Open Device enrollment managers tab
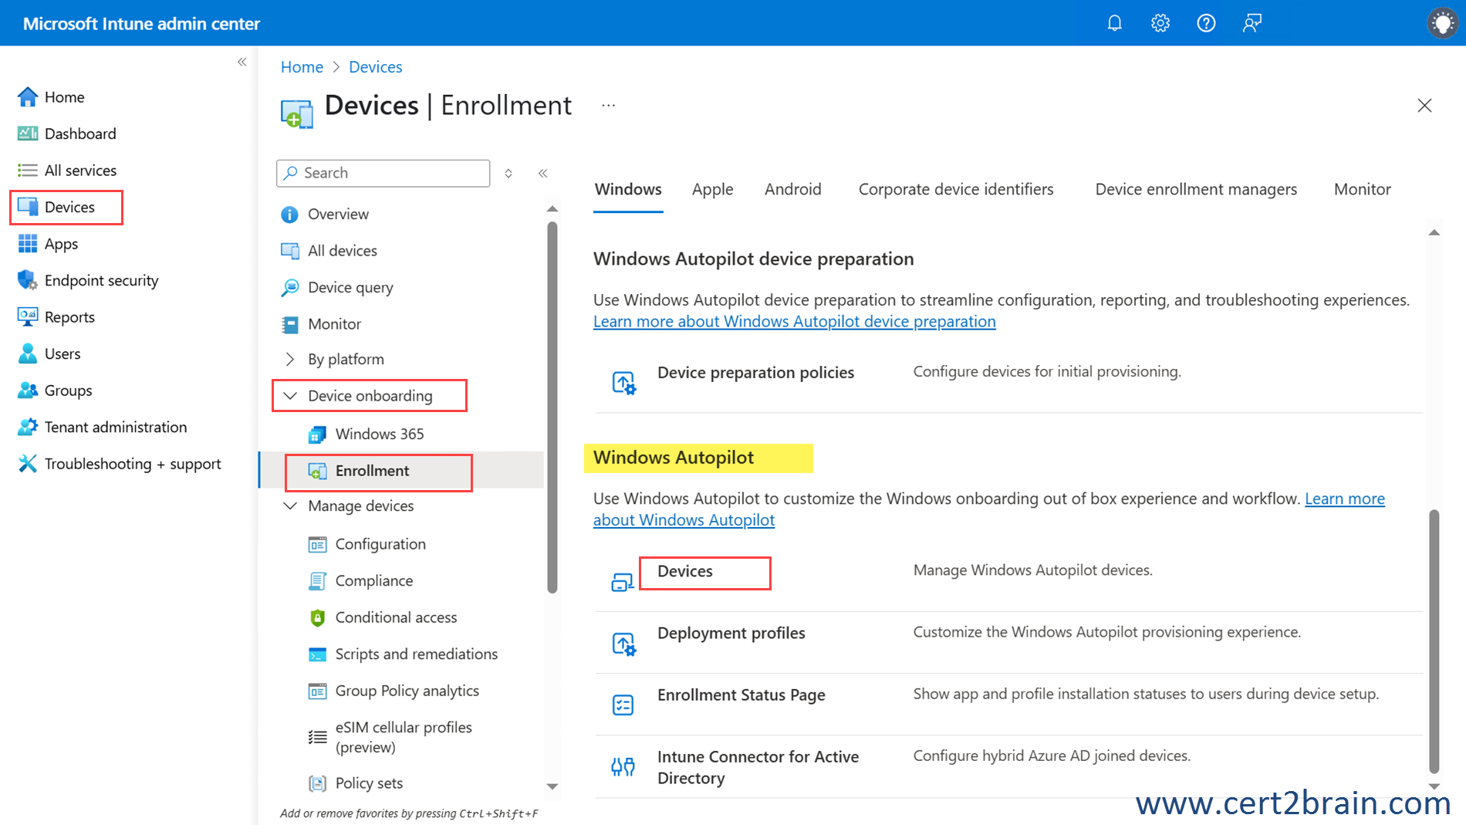Image resolution: width=1466 pixels, height=825 pixels. [1196, 189]
